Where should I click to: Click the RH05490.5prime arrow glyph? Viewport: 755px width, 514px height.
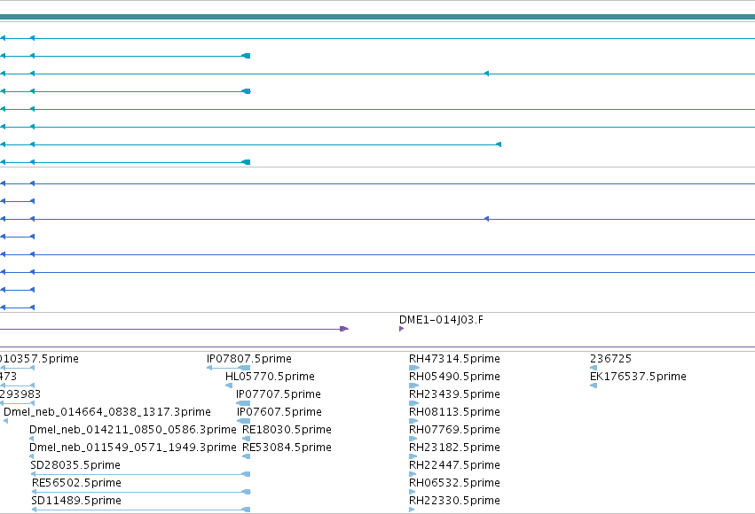[x=413, y=385]
